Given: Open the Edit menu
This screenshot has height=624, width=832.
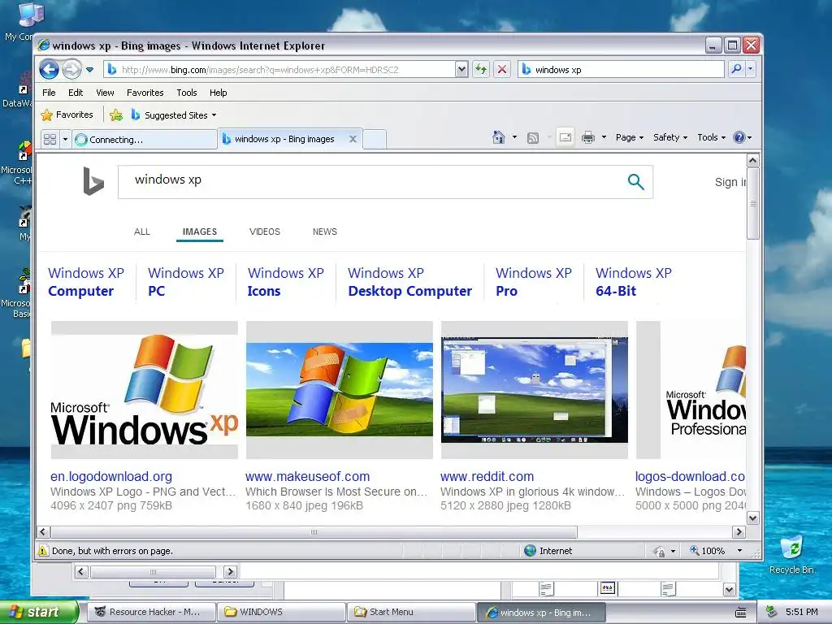Looking at the screenshot, I should click(x=76, y=93).
